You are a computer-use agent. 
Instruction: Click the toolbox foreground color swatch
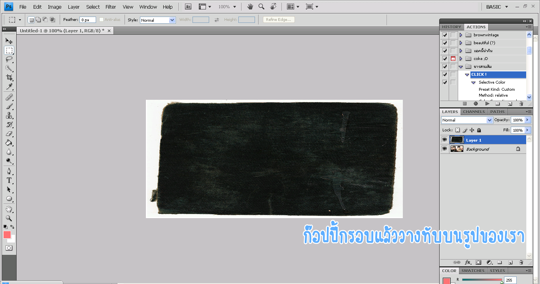[x=7, y=235]
